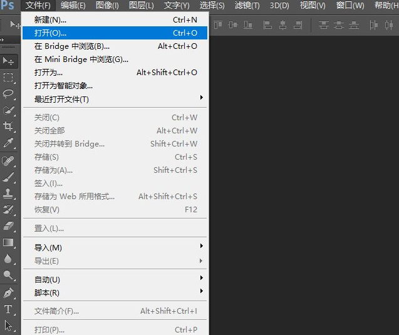Click align left edges icon
399x335 pixels.
[x=267, y=25]
